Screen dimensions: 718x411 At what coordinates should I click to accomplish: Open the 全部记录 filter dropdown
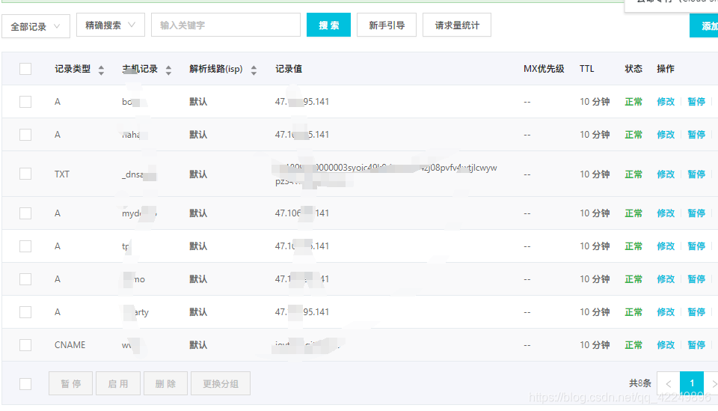coord(36,26)
